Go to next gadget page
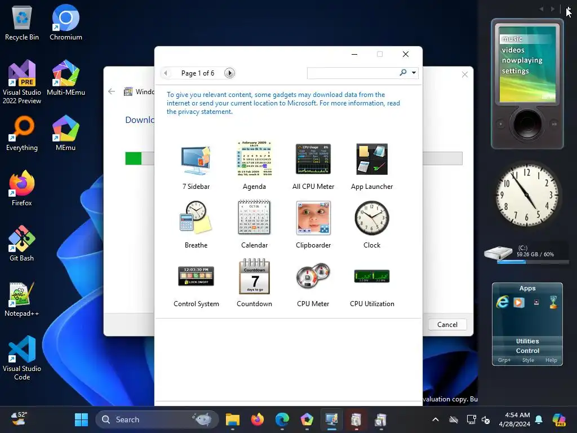 pyautogui.click(x=230, y=73)
